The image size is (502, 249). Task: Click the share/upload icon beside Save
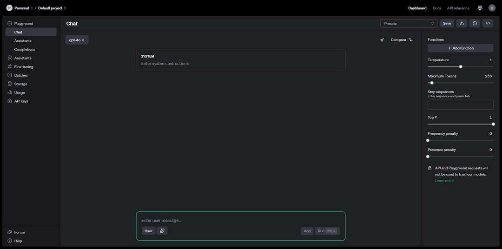click(x=462, y=23)
